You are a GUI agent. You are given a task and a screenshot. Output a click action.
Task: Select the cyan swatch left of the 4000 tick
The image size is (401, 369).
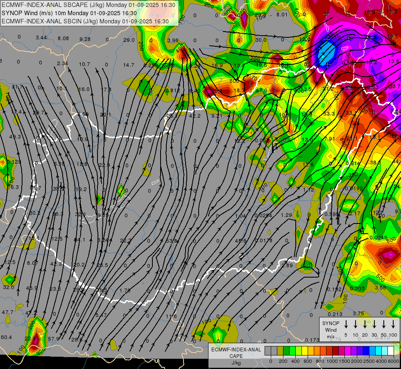378,351
